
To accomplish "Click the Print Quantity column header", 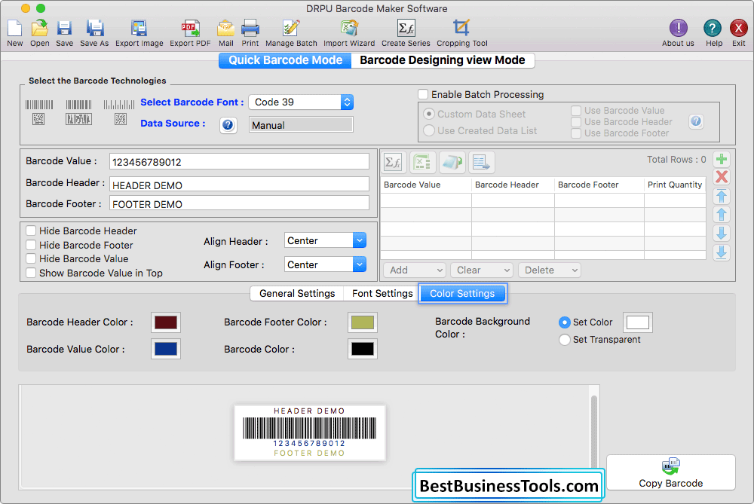I will (675, 185).
